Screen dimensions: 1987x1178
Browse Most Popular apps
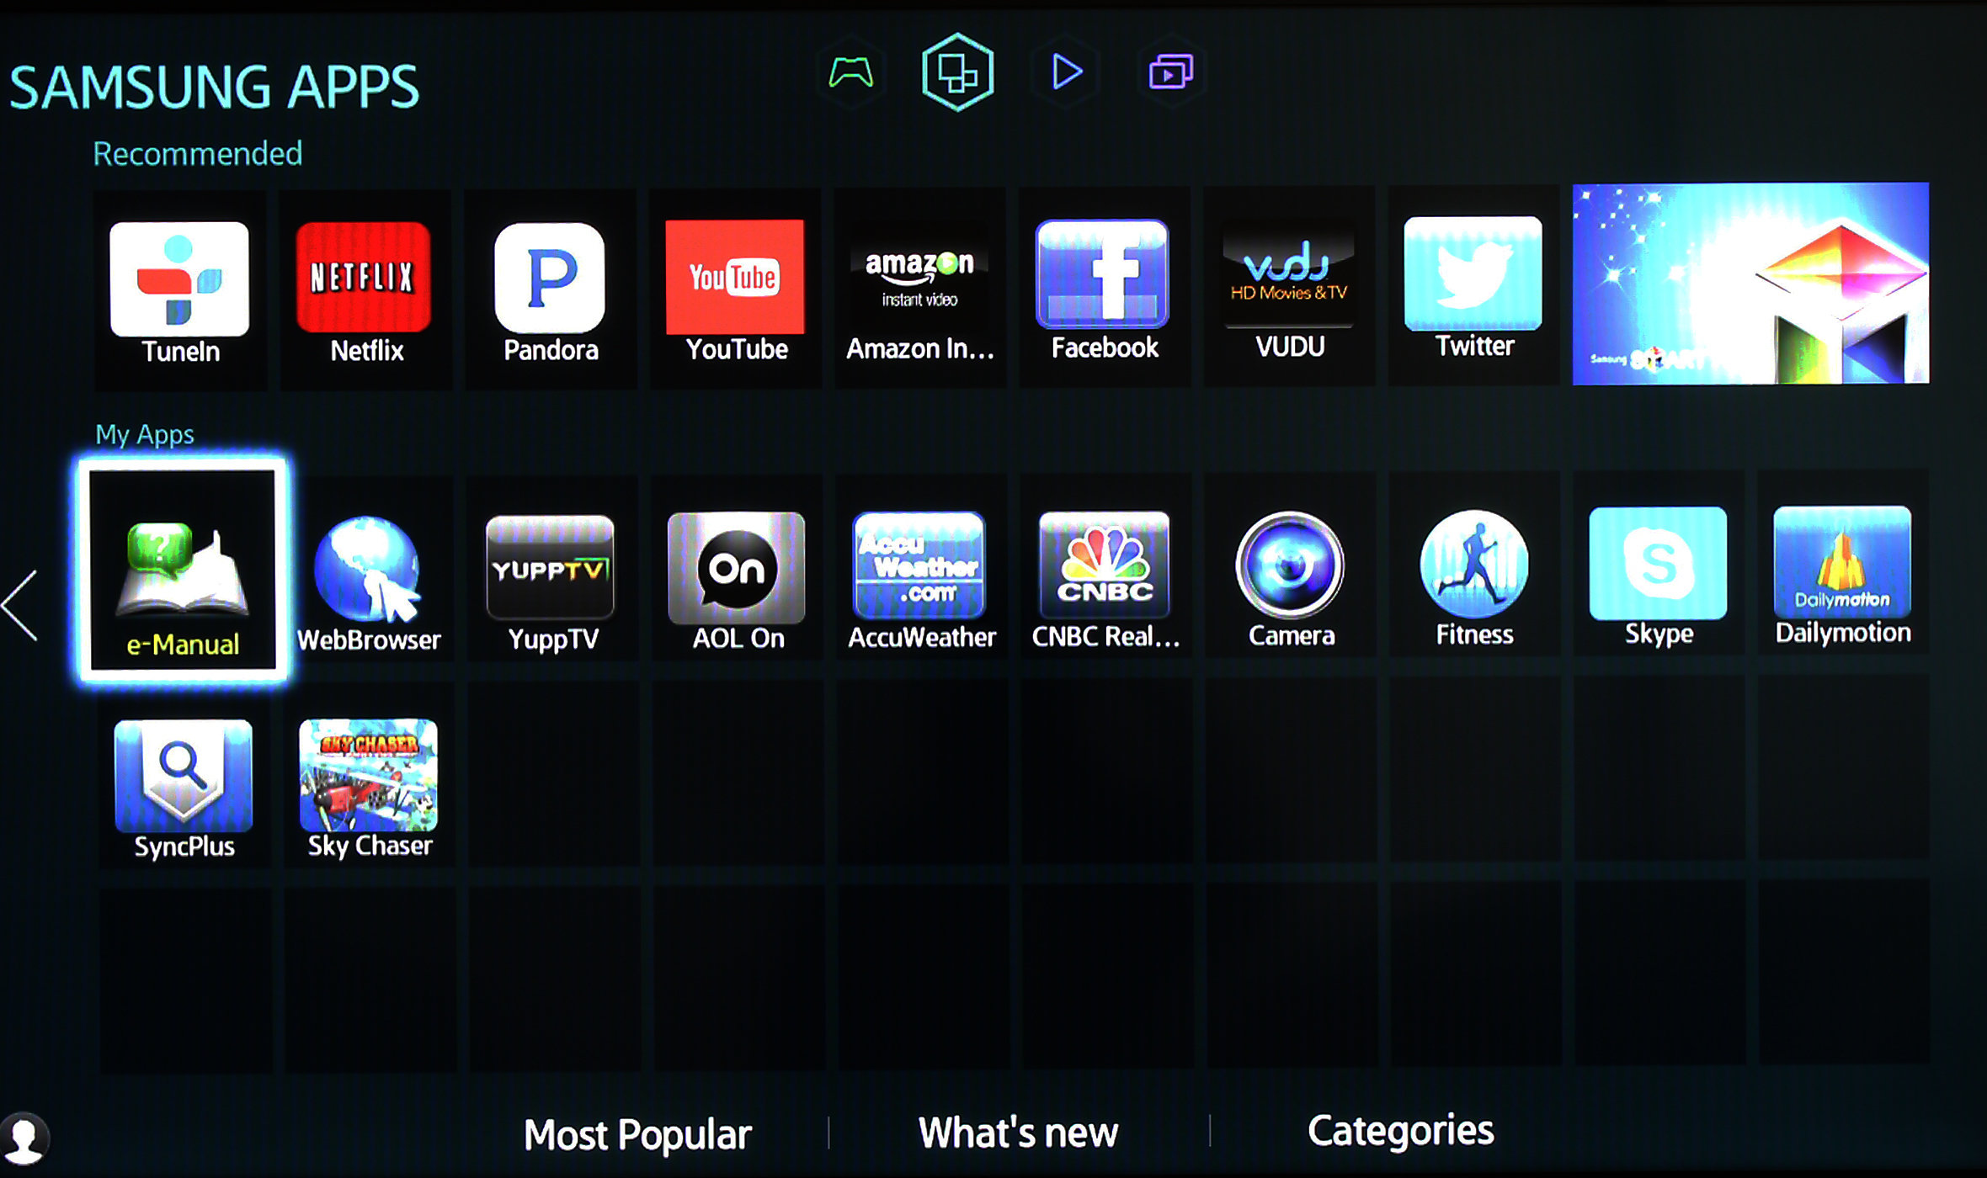637,1135
